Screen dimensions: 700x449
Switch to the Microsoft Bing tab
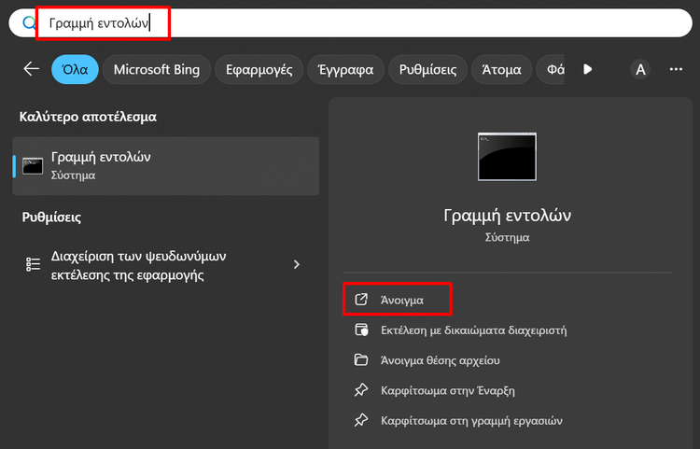(157, 69)
